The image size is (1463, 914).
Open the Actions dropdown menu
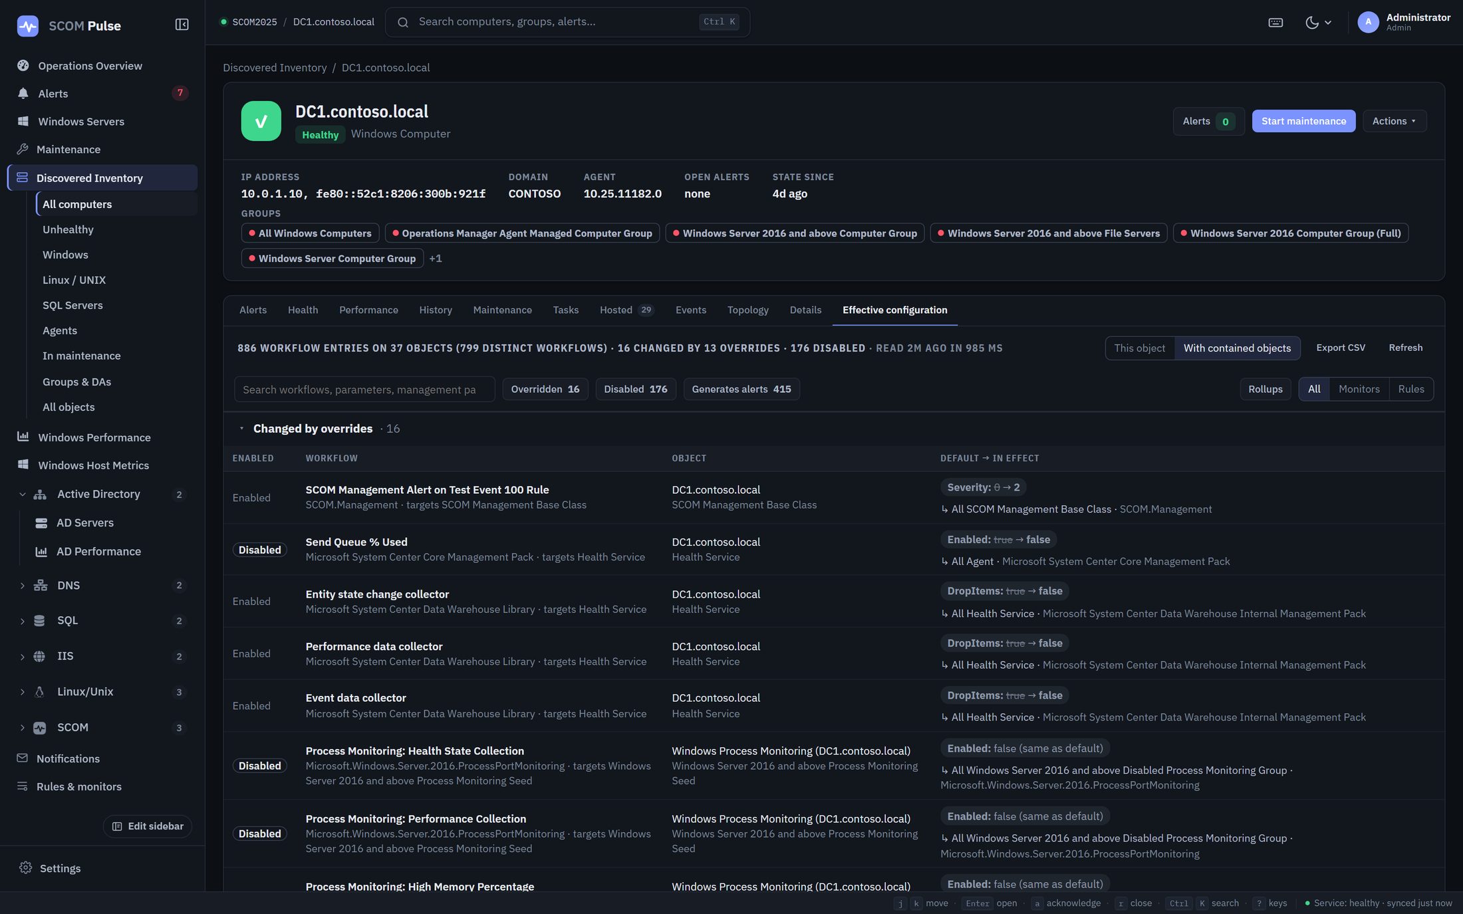(x=1395, y=121)
